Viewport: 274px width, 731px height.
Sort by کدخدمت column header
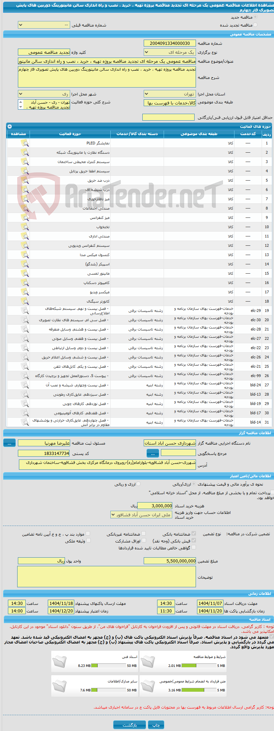tap(248, 134)
